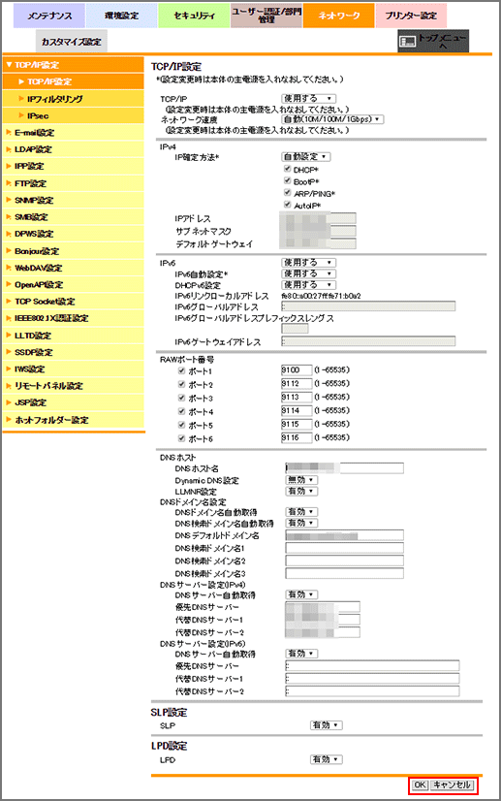Open the 環境設定 tab
Screen dimensions: 501x801
(x=121, y=16)
